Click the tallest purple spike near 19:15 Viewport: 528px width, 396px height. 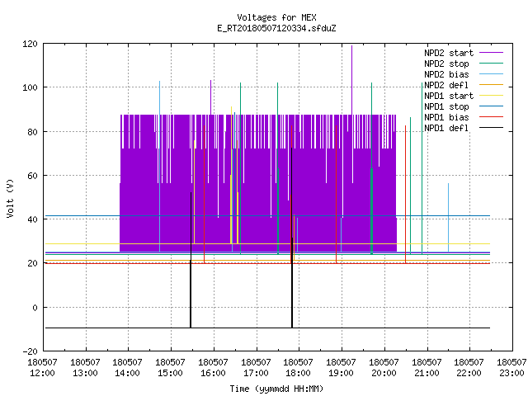pyautogui.click(x=352, y=80)
